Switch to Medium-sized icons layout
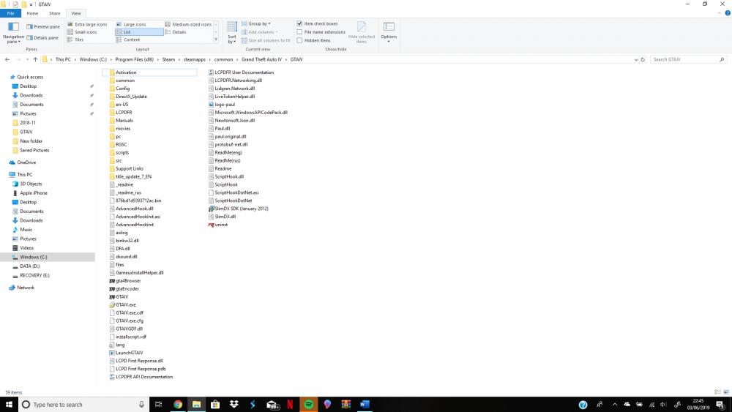Image resolution: width=732 pixels, height=412 pixels. point(188,24)
